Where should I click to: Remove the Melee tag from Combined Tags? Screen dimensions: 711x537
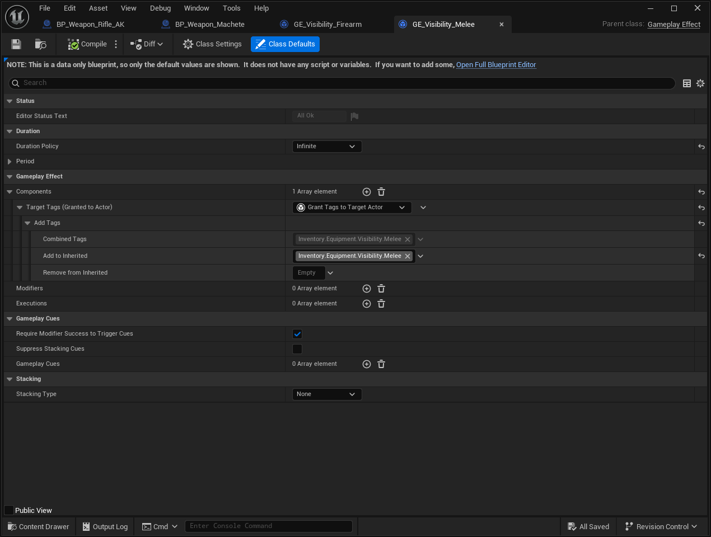click(x=408, y=239)
